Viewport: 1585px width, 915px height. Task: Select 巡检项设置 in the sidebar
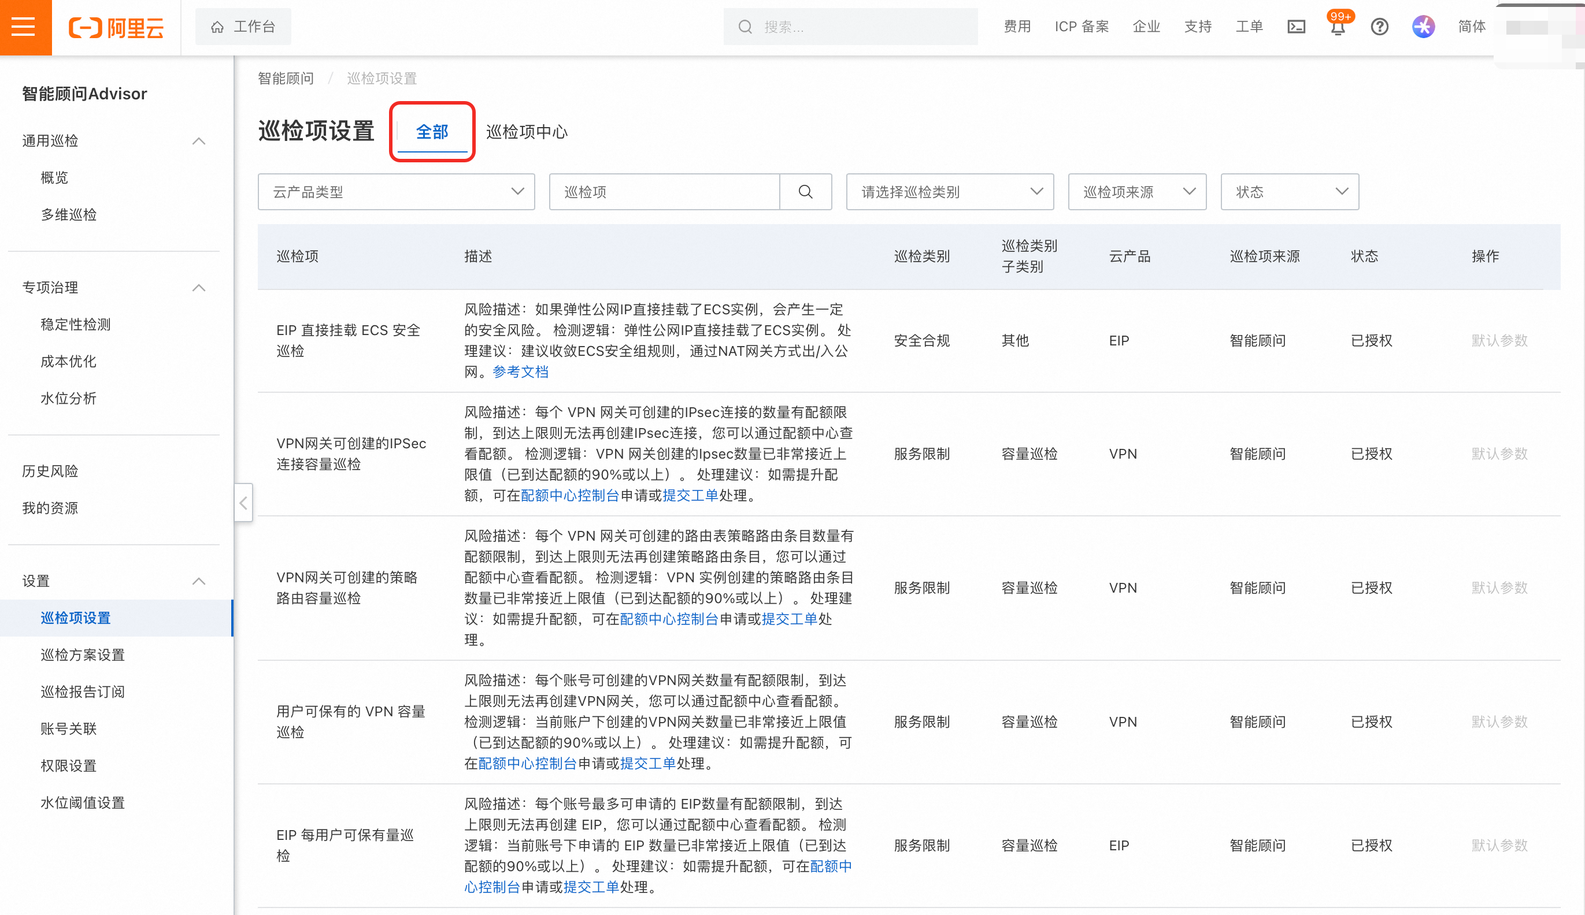point(116,619)
